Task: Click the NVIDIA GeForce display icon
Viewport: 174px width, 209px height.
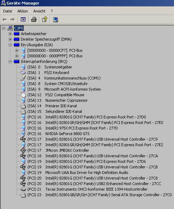Action: point(23,134)
